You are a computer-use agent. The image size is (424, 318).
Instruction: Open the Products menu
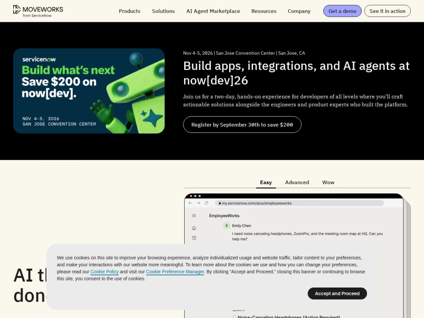(129, 11)
